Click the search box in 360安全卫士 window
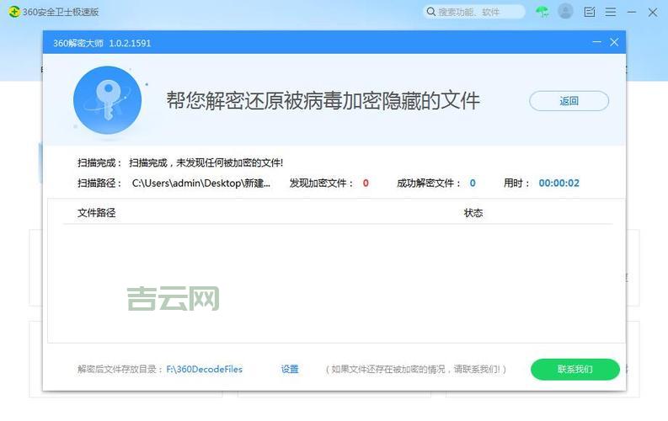The width and height of the screenshot is (668, 421). (474, 12)
